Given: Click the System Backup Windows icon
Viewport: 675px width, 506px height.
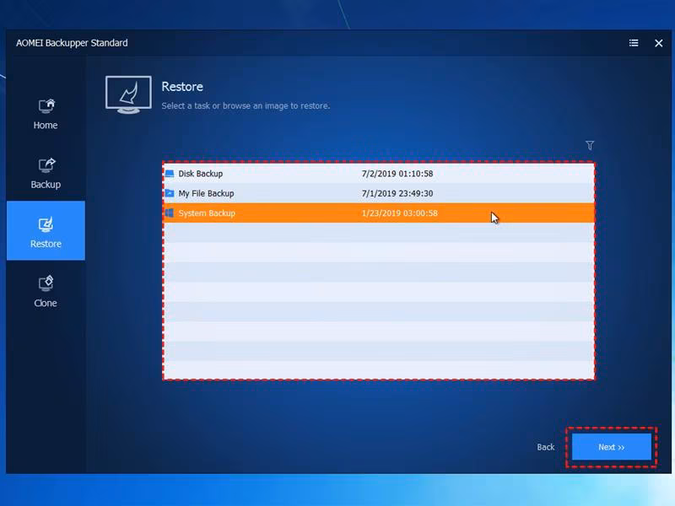Looking at the screenshot, I should (170, 213).
